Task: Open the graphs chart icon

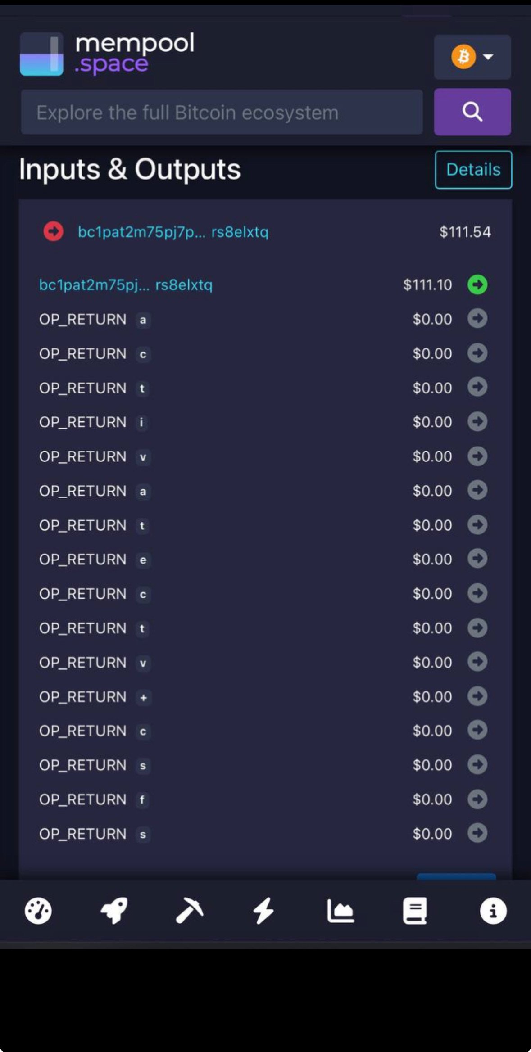Action: (340, 911)
